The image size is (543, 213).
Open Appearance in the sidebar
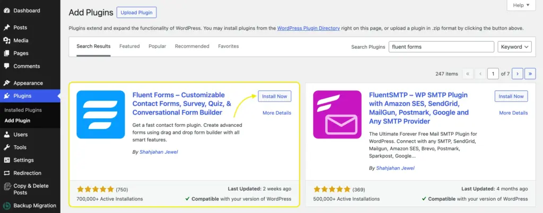30,83
